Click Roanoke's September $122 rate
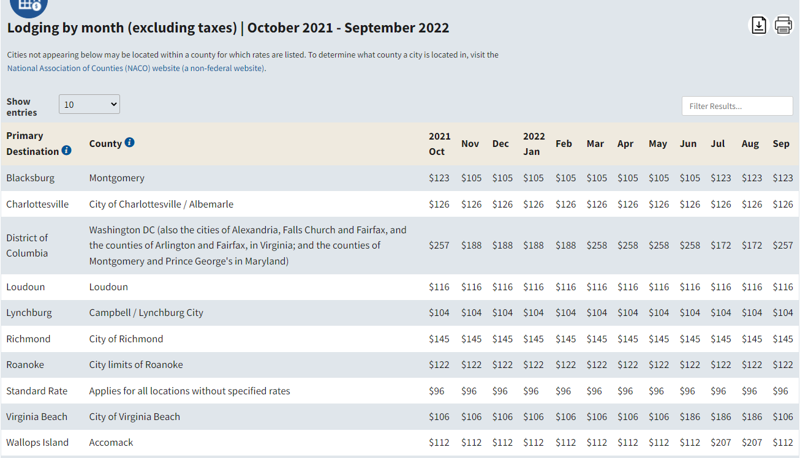Viewport: 800px width, 458px height. pos(783,364)
